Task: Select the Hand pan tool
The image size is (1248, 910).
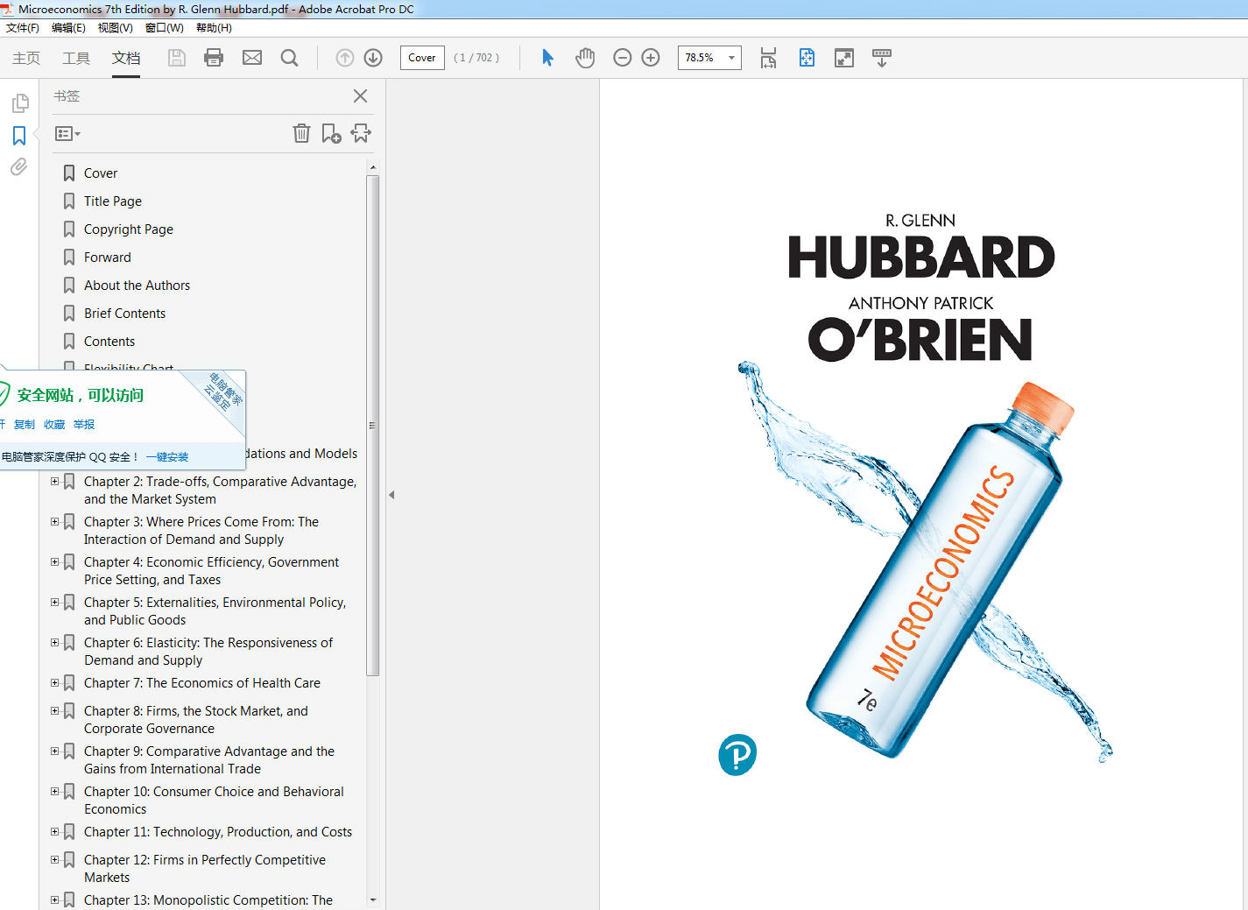Action: click(x=585, y=58)
